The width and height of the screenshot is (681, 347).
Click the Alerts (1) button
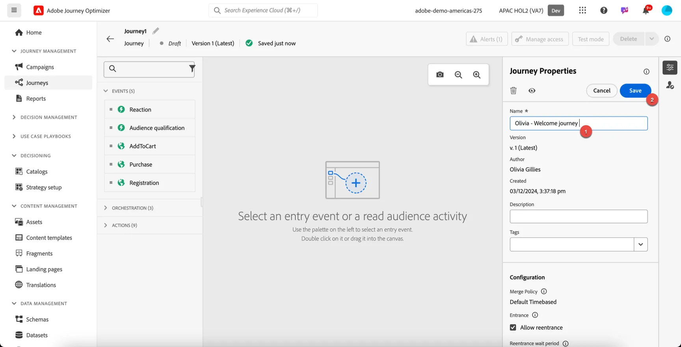tap(487, 39)
